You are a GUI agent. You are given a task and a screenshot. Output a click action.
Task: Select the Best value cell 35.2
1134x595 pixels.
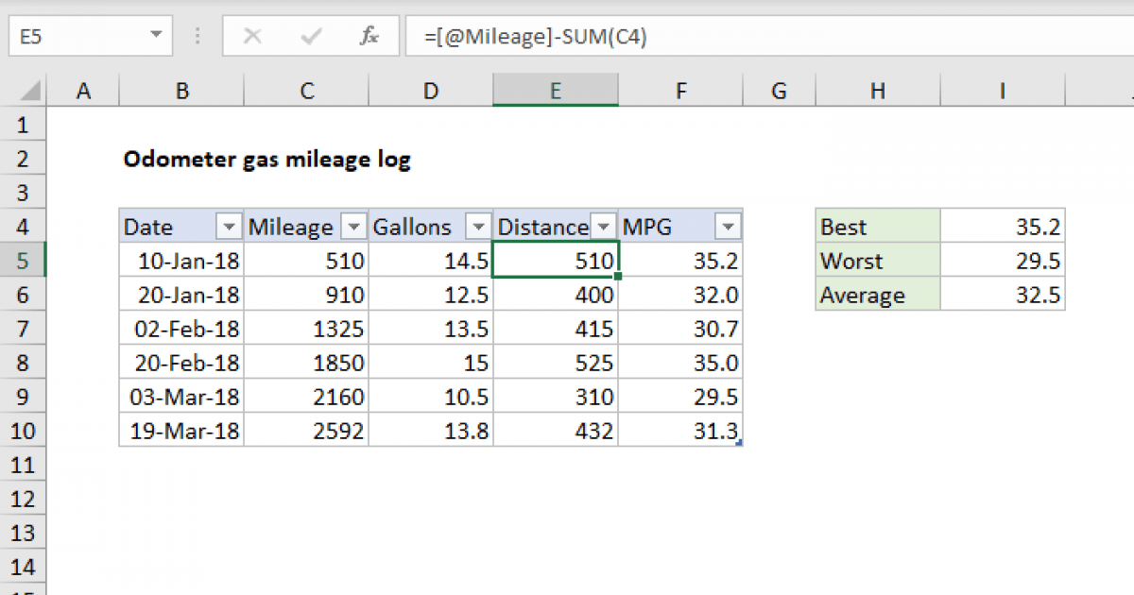(x=1003, y=227)
